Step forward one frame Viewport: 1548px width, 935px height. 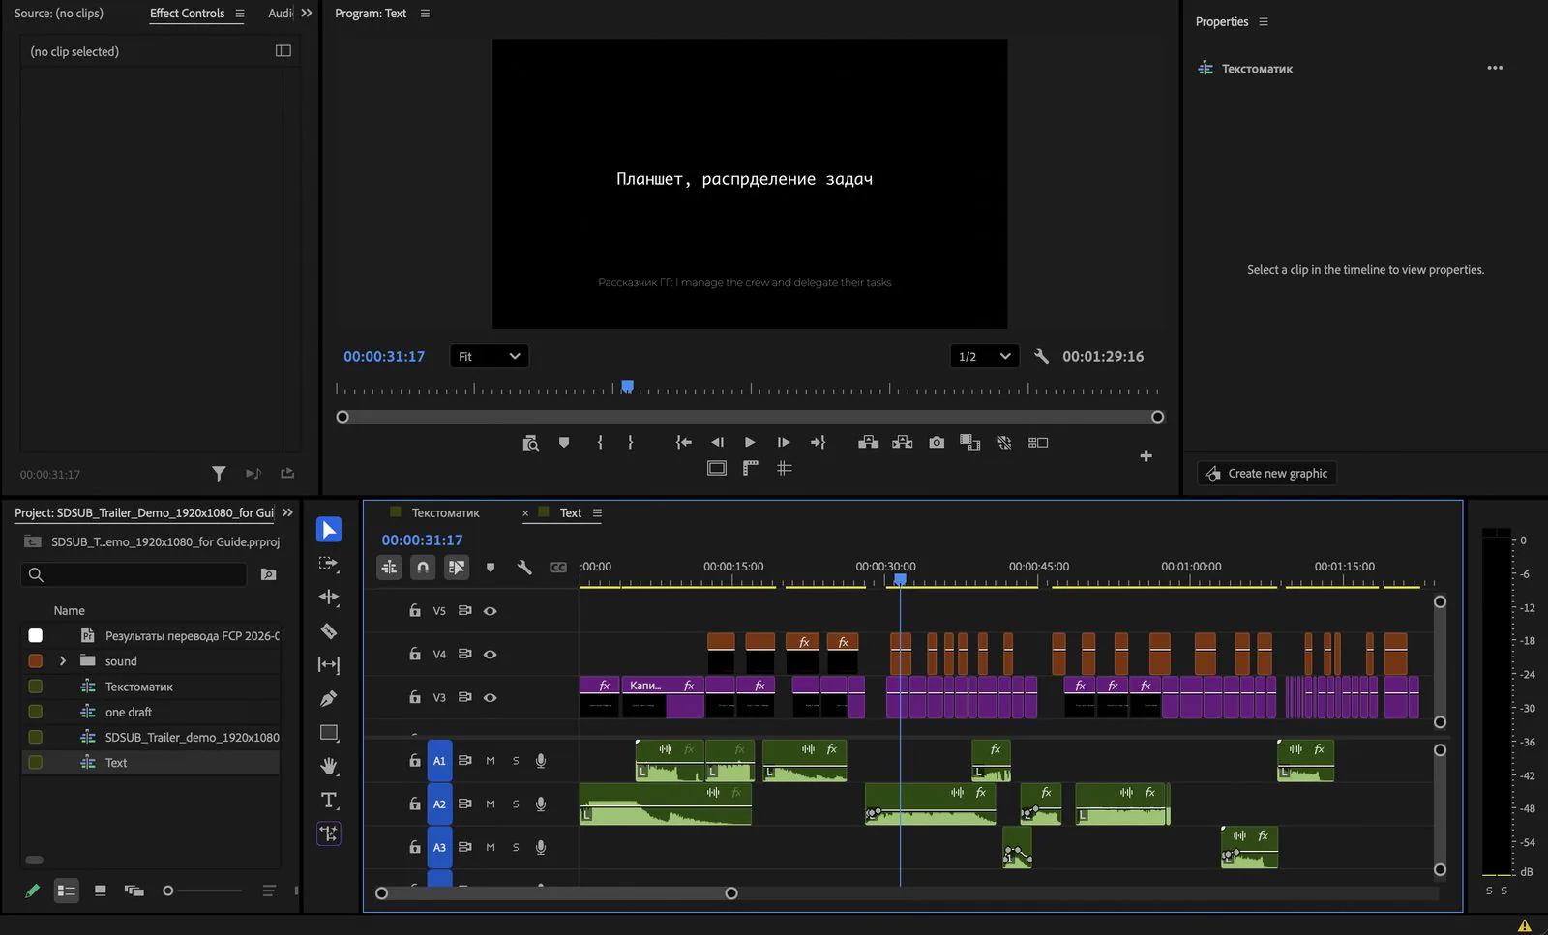[784, 442]
